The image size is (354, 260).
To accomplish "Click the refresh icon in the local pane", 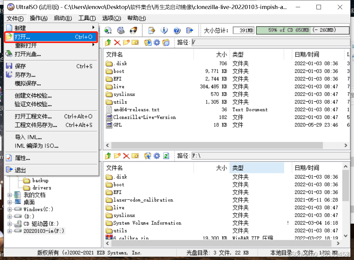I will [166, 156].
